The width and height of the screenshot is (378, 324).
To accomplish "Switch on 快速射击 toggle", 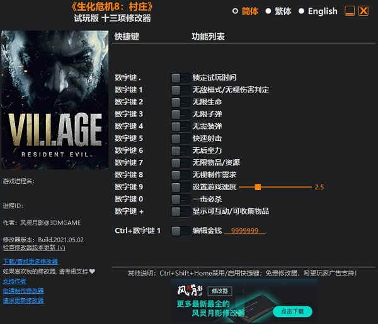I will [x=180, y=138].
